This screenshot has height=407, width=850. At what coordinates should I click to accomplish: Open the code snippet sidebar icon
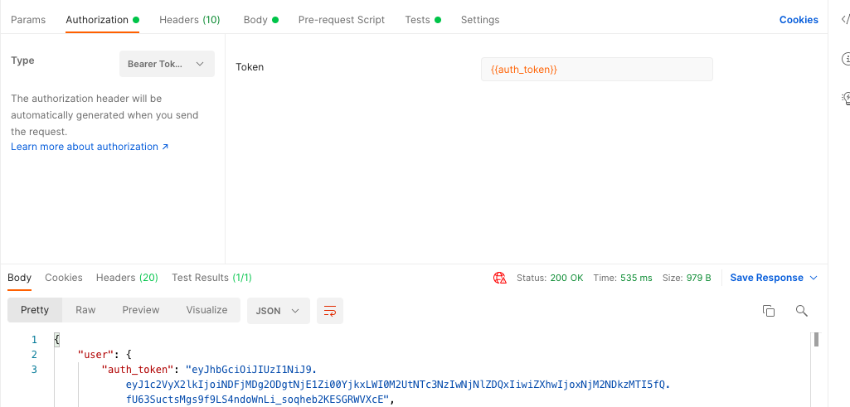pos(845,20)
